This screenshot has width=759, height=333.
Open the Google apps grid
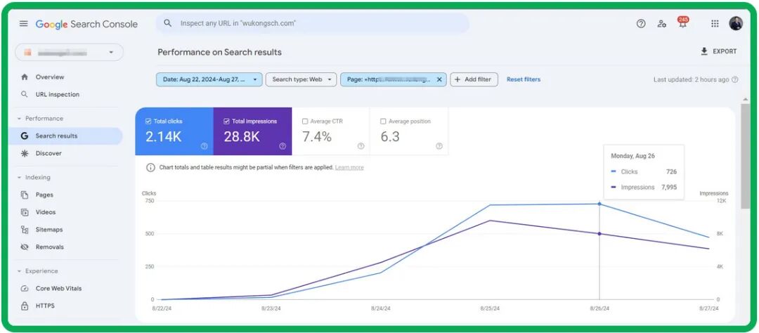point(715,23)
